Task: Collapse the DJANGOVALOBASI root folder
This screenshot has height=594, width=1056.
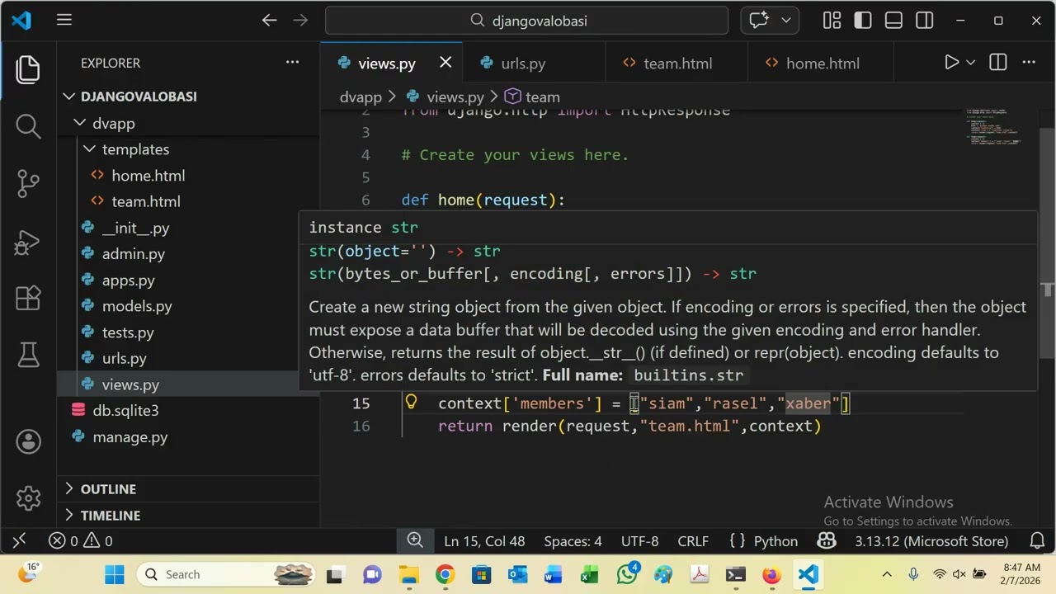Action: tap(69, 97)
